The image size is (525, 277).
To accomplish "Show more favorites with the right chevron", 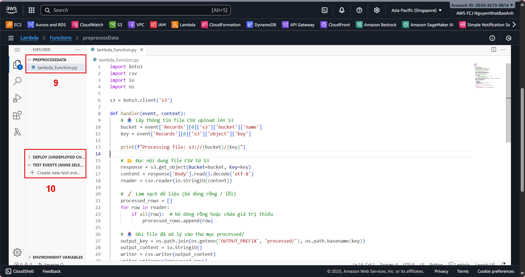I will (514, 25).
